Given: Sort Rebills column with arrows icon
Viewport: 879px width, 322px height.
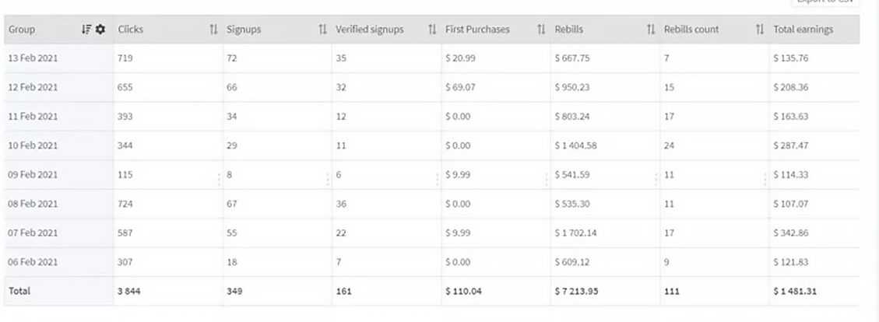Looking at the screenshot, I should (651, 30).
